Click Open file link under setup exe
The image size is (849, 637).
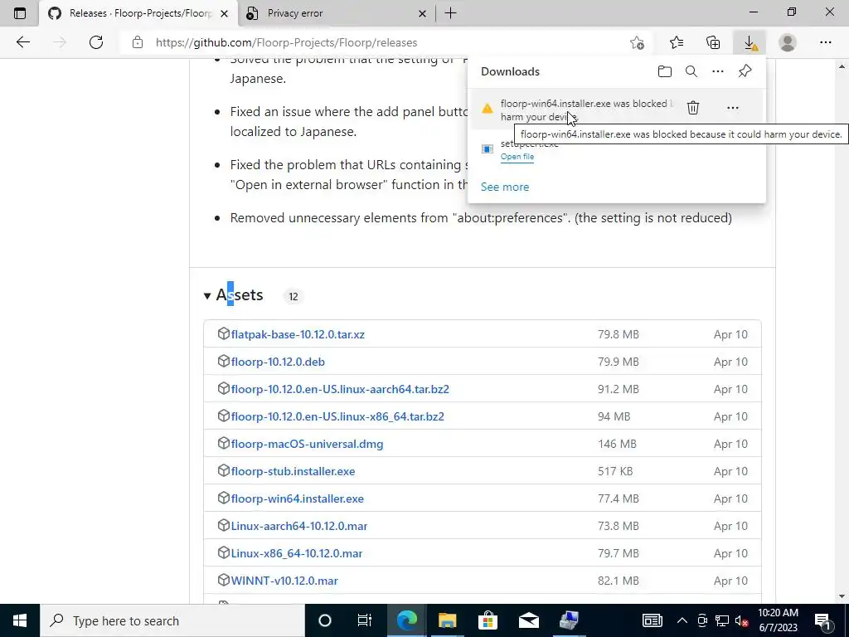click(517, 157)
